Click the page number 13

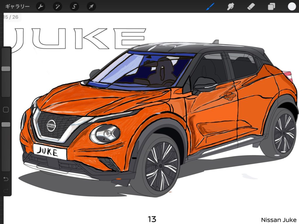(x=152, y=219)
